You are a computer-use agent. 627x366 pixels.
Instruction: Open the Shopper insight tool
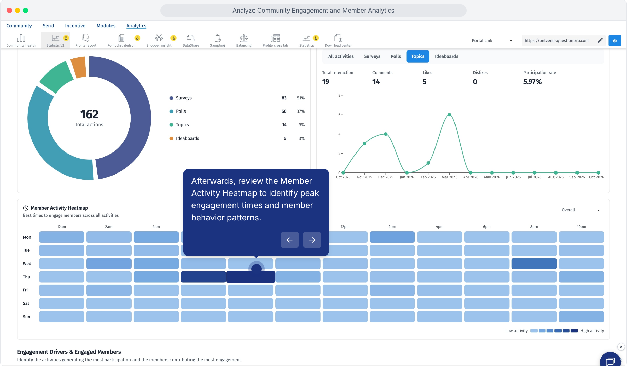159,40
